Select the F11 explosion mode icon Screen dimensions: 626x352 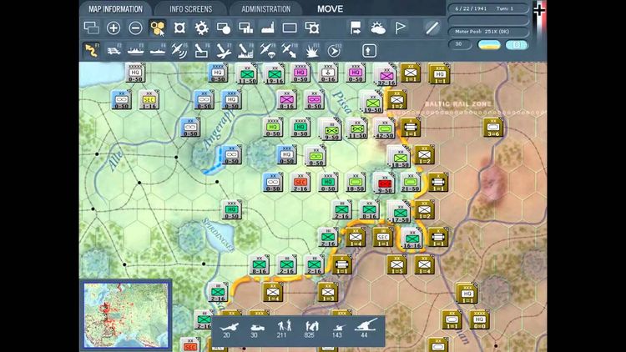point(312,51)
